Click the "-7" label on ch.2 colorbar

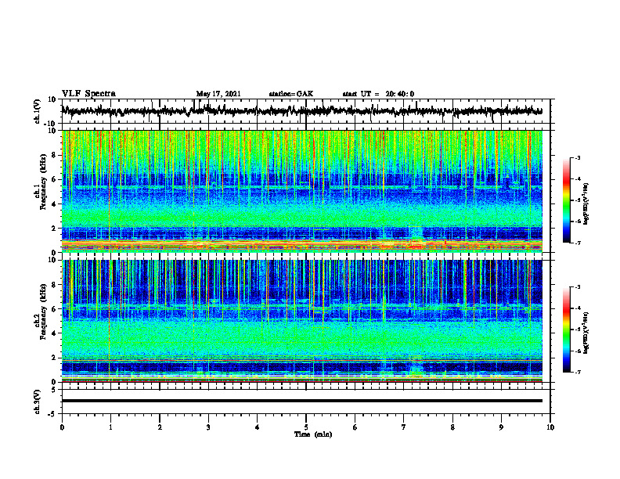tap(577, 373)
